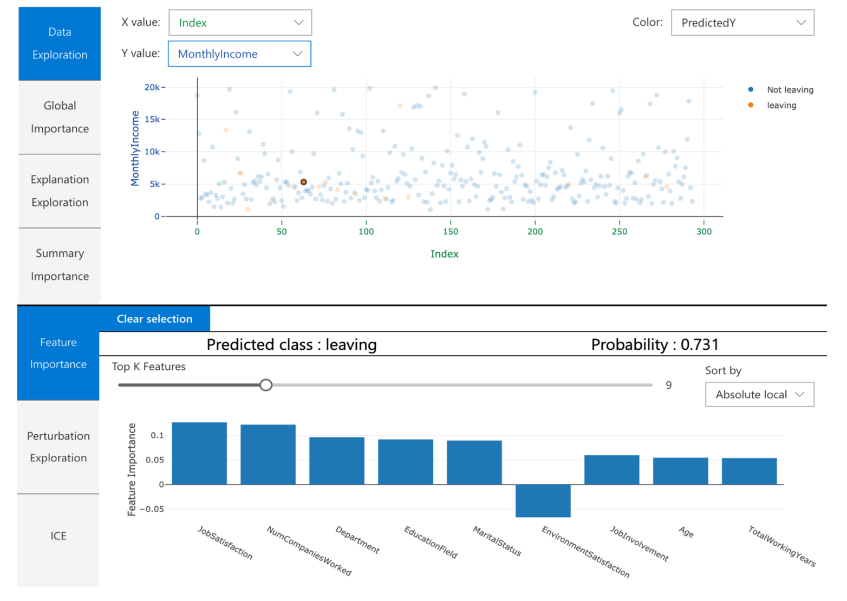Image resolution: width=847 pixels, height=601 pixels.
Task: Click the NumCompaniesWorked importance bar
Action: pyautogui.click(x=268, y=454)
